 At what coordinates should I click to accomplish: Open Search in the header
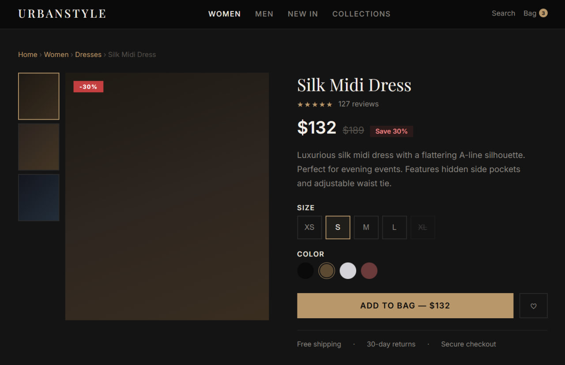503,13
